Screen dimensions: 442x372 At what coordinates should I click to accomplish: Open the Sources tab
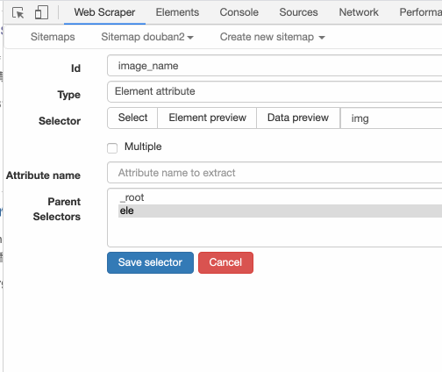coord(298,12)
